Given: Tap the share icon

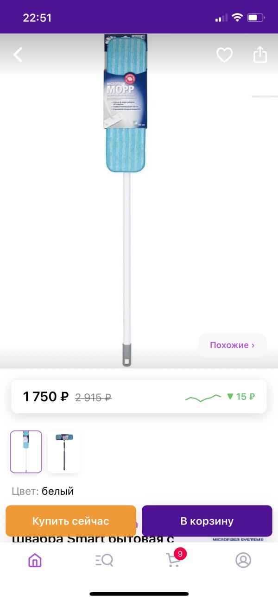Looking at the screenshot, I should click(x=260, y=55).
